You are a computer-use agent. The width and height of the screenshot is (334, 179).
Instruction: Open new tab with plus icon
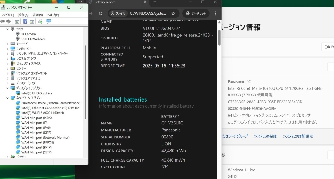click(x=155, y=2)
